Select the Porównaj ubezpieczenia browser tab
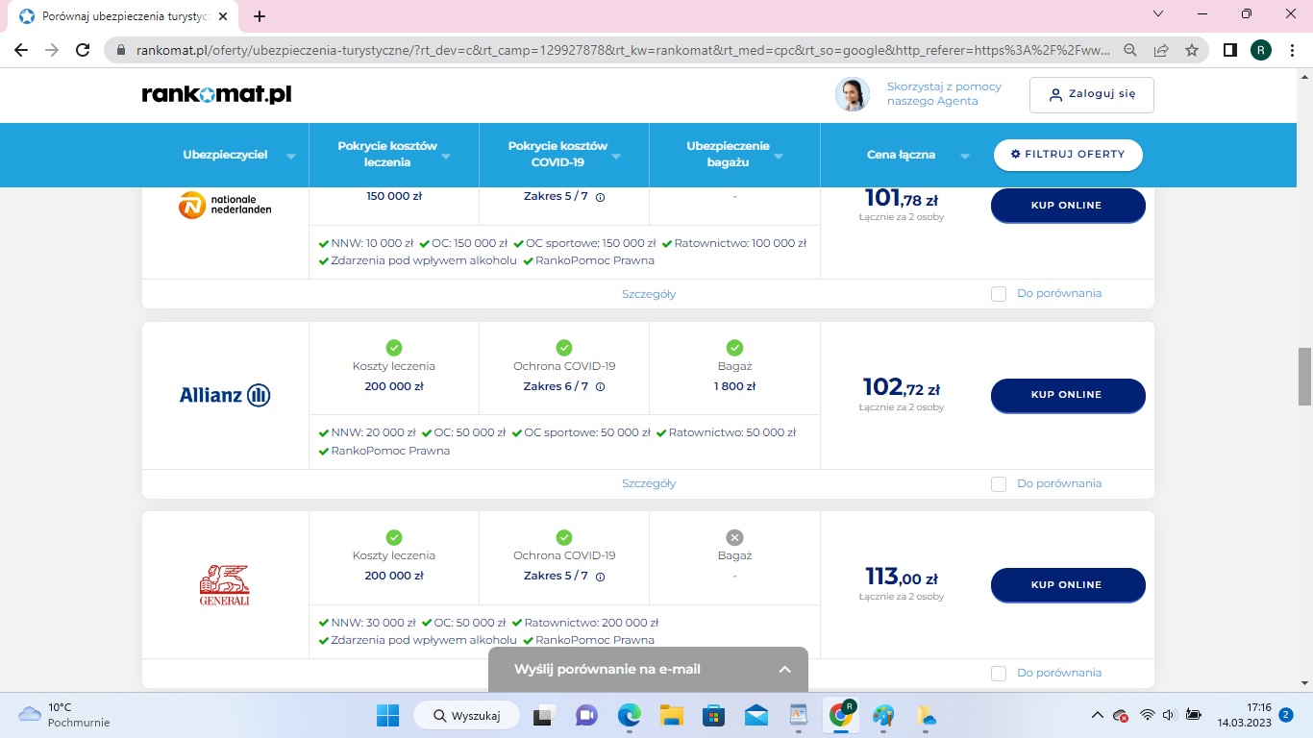This screenshot has width=1313, height=738. point(123,16)
